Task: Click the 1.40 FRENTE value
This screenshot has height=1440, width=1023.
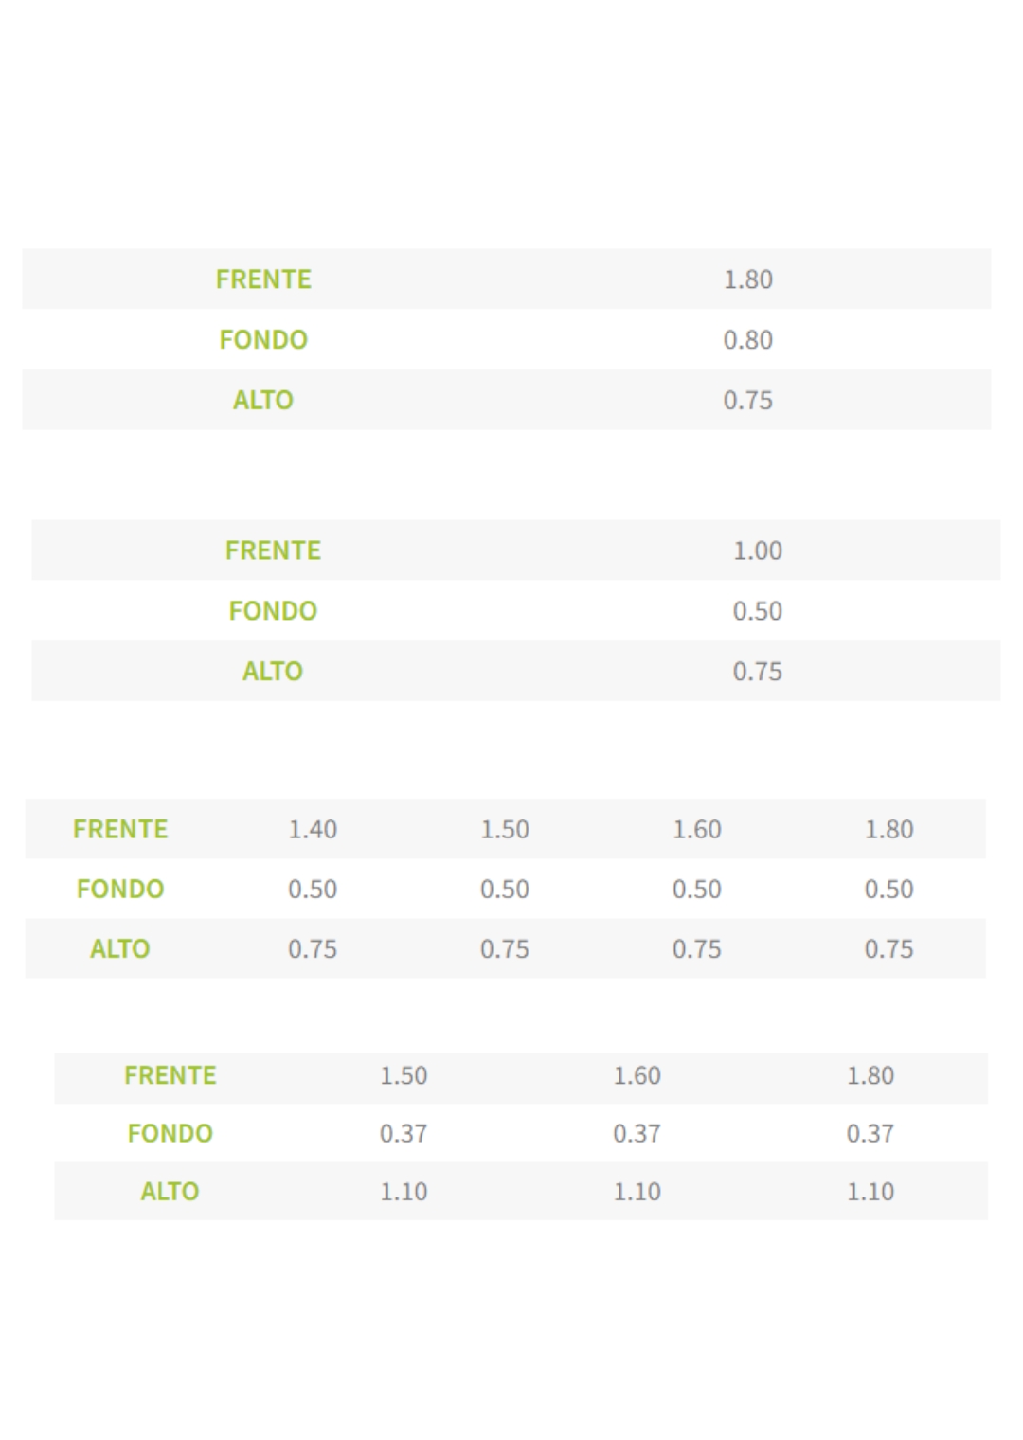Action: tap(313, 829)
